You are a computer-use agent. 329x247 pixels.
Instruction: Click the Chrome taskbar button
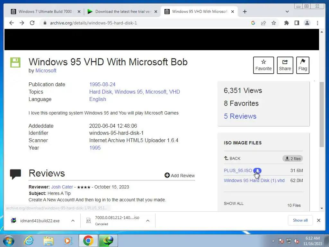click(x=88, y=241)
